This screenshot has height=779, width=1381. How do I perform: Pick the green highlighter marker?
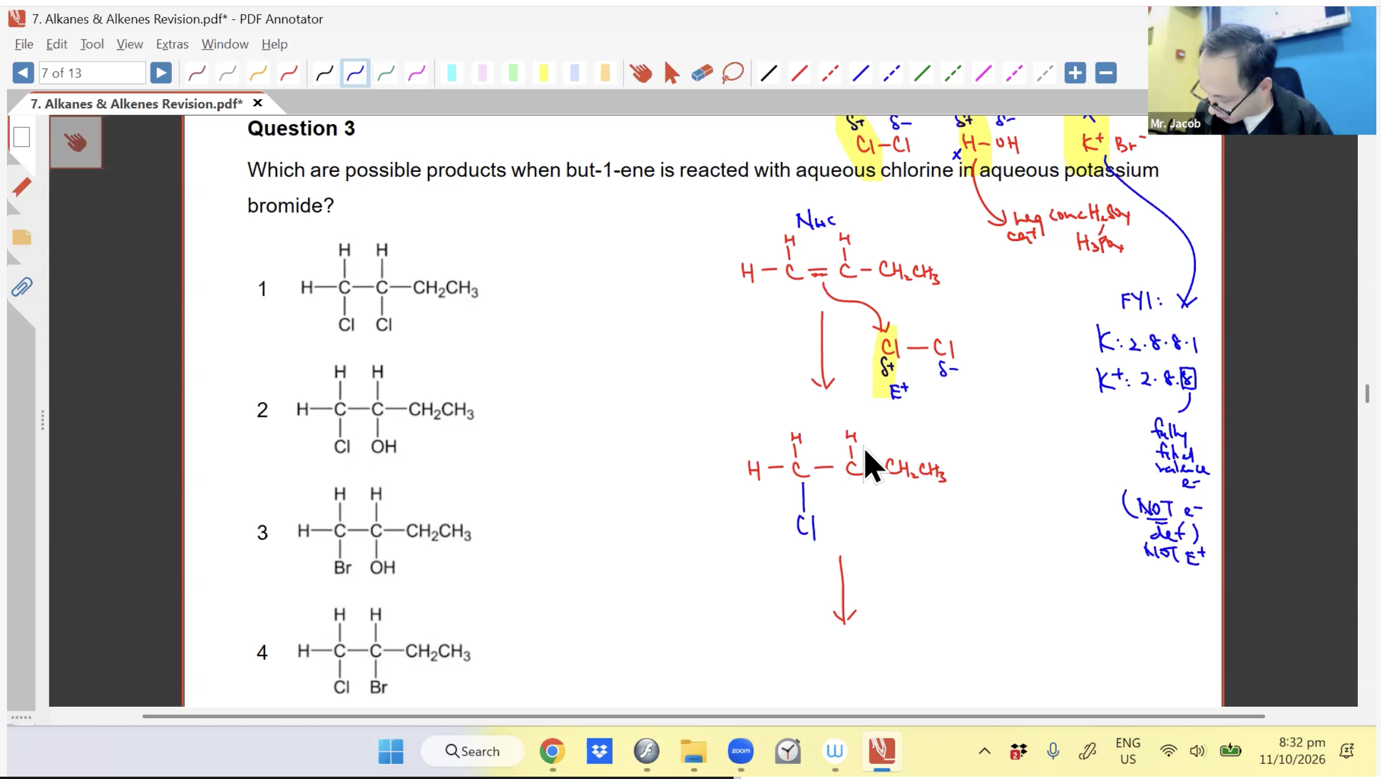point(513,73)
